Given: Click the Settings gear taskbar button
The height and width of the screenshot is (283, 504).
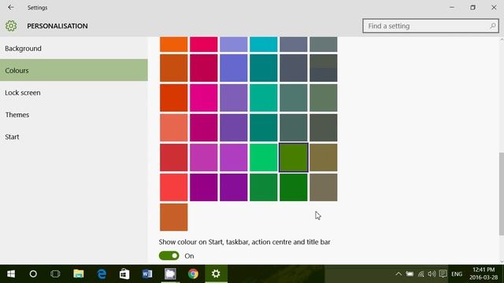Looking at the screenshot, I should click(216, 274).
